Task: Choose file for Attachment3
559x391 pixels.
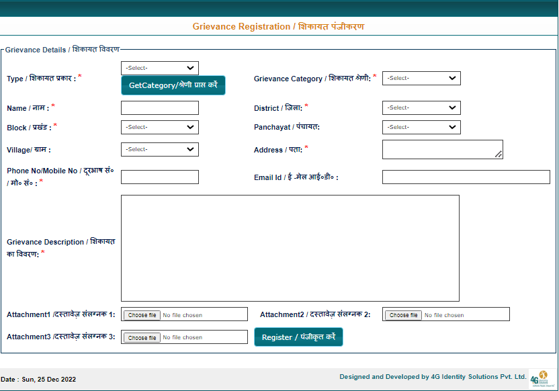Action: (x=142, y=338)
